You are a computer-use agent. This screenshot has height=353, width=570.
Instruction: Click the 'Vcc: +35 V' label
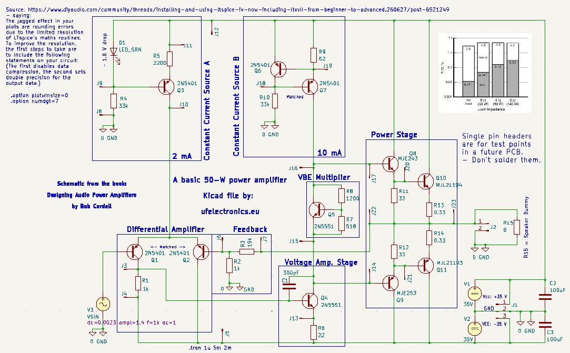click(495, 297)
